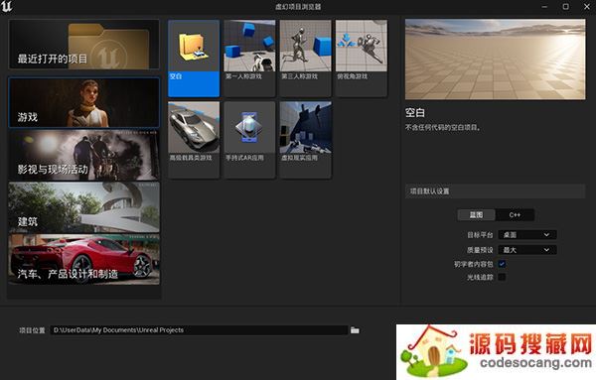
Task: Click the Unreal Engine logo in title bar
Action: coord(7,7)
